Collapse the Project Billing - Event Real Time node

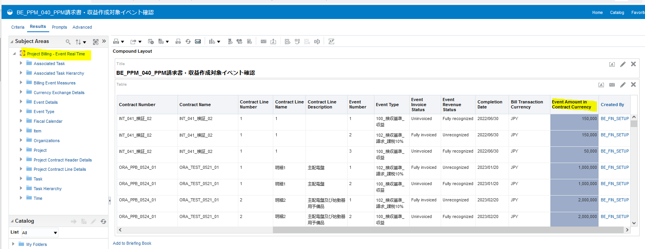(x=14, y=53)
